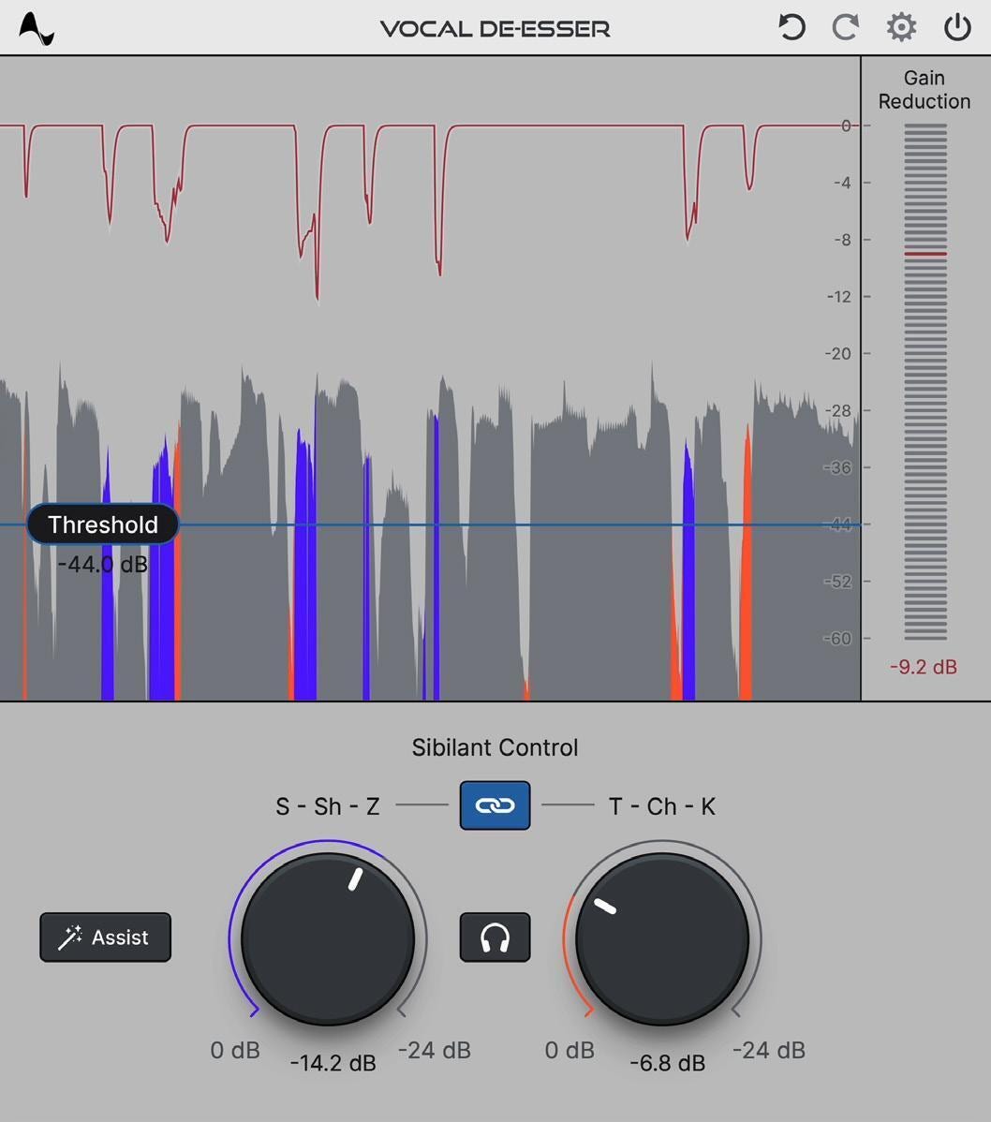This screenshot has height=1122, width=991.
Task: Click the link icon between sibilant controls
Action: coord(495,805)
